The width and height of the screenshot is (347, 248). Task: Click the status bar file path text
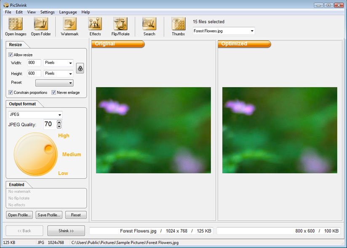click(125, 243)
